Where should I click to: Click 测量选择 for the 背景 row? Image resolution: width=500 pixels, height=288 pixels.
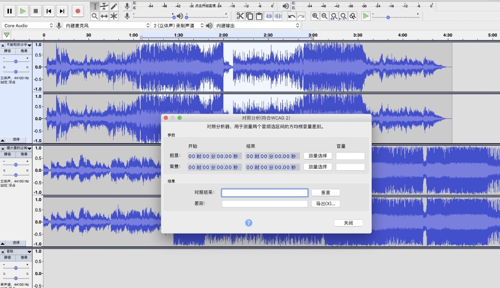point(318,167)
